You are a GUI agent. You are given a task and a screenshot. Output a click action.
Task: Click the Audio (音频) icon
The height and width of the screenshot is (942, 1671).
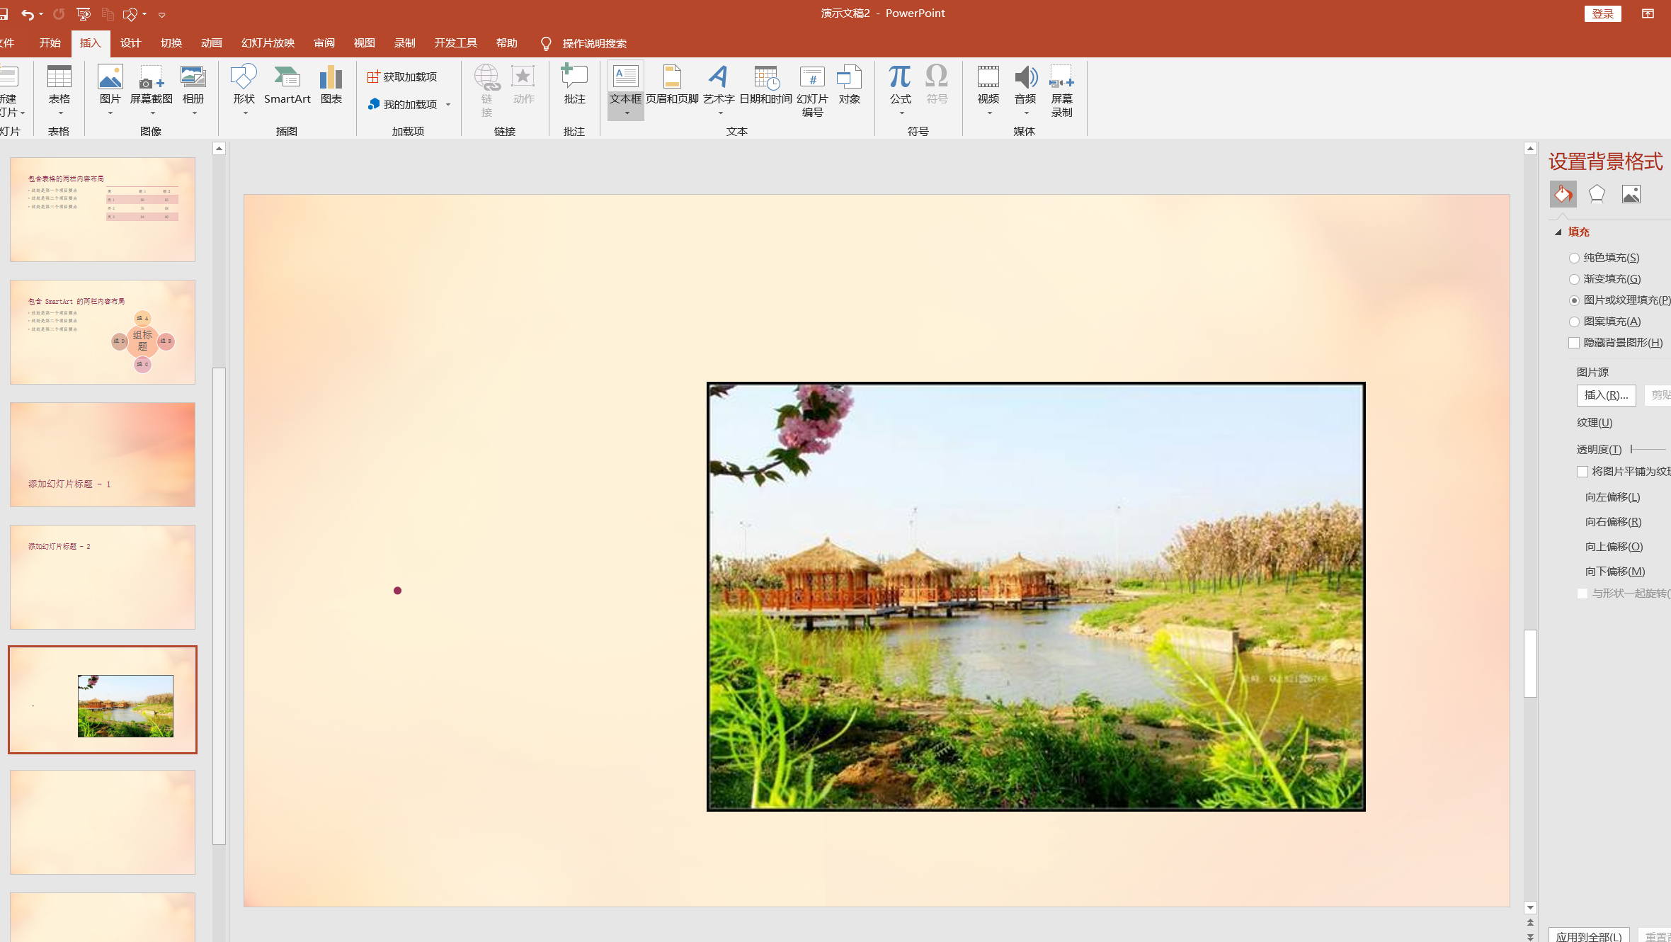pyautogui.click(x=1025, y=84)
